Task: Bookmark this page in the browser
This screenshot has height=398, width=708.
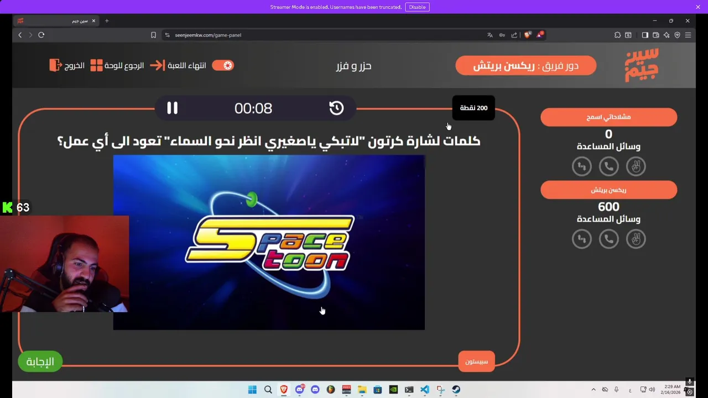Action: click(153, 35)
